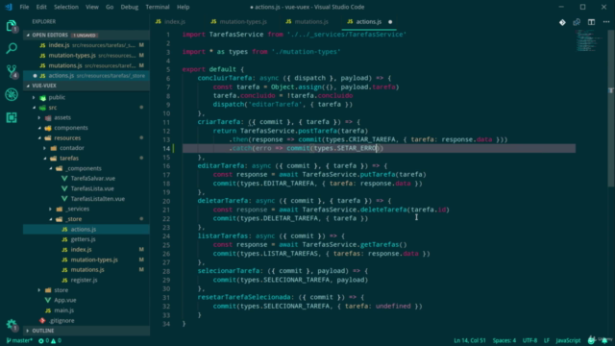This screenshot has width=615, height=346.
Task: Select mutation-types.js in Open Editors list
Action: (x=86, y=56)
